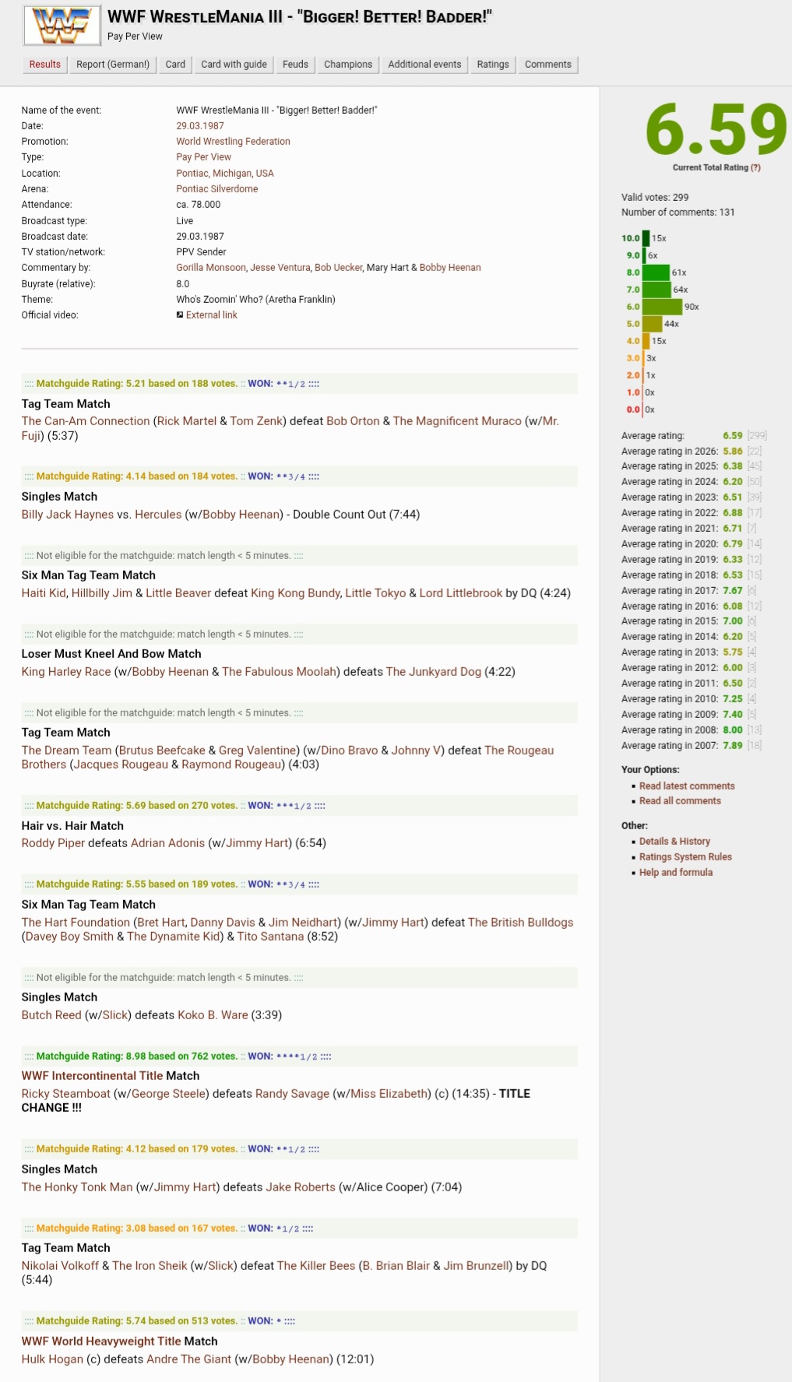Open the Results tab
Image resolution: width=792 pixels, height=1382 pixels.
44,65
